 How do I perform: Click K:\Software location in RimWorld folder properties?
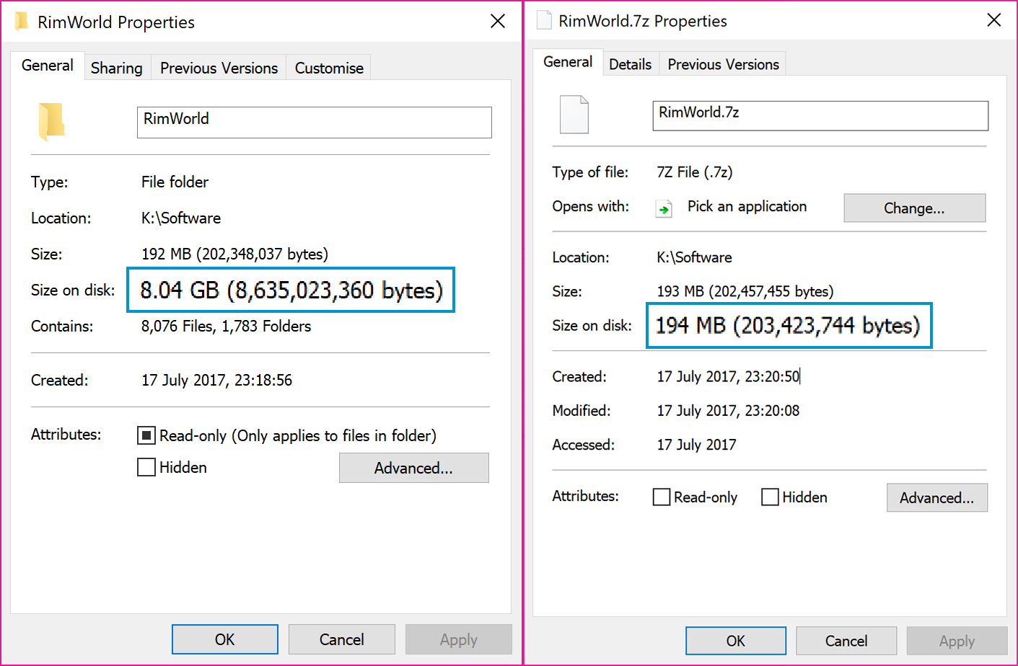point(181,218)
